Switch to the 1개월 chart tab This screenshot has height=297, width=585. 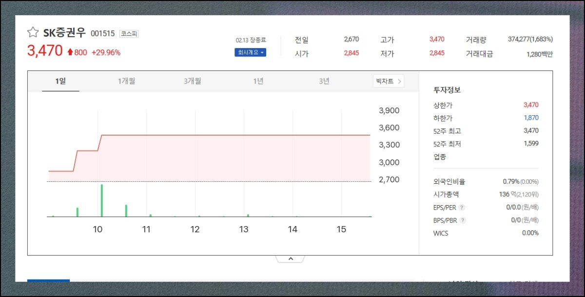(127, 81)
